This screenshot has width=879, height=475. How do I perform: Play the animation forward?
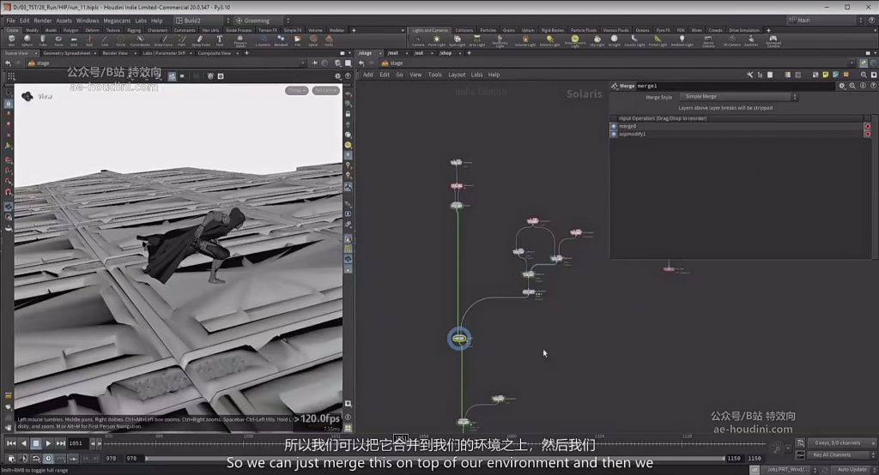[48, 443]
